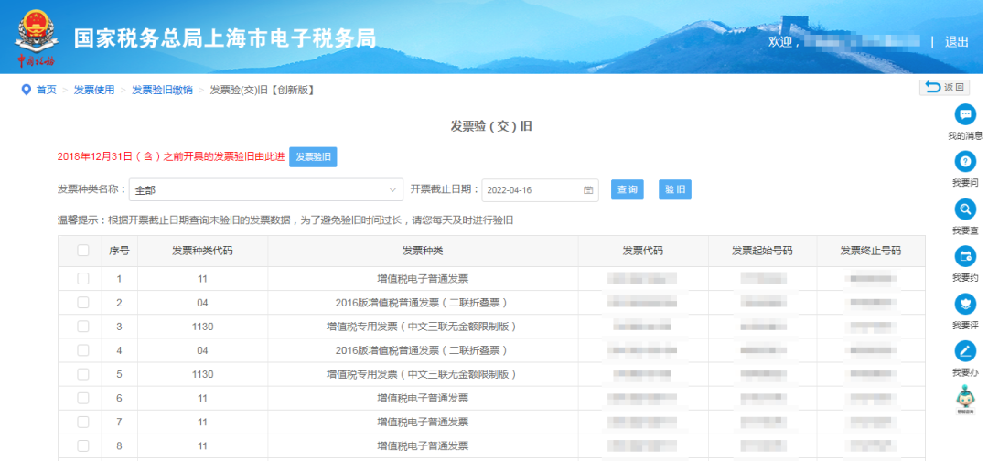The width and height of the screenshot is (988, 461).
Task: Check the checkbox for row 7
Action: (83, 422)
